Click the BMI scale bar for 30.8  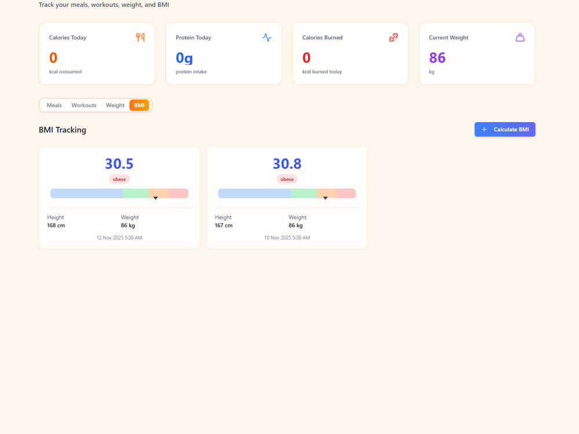tap(287, 193)
